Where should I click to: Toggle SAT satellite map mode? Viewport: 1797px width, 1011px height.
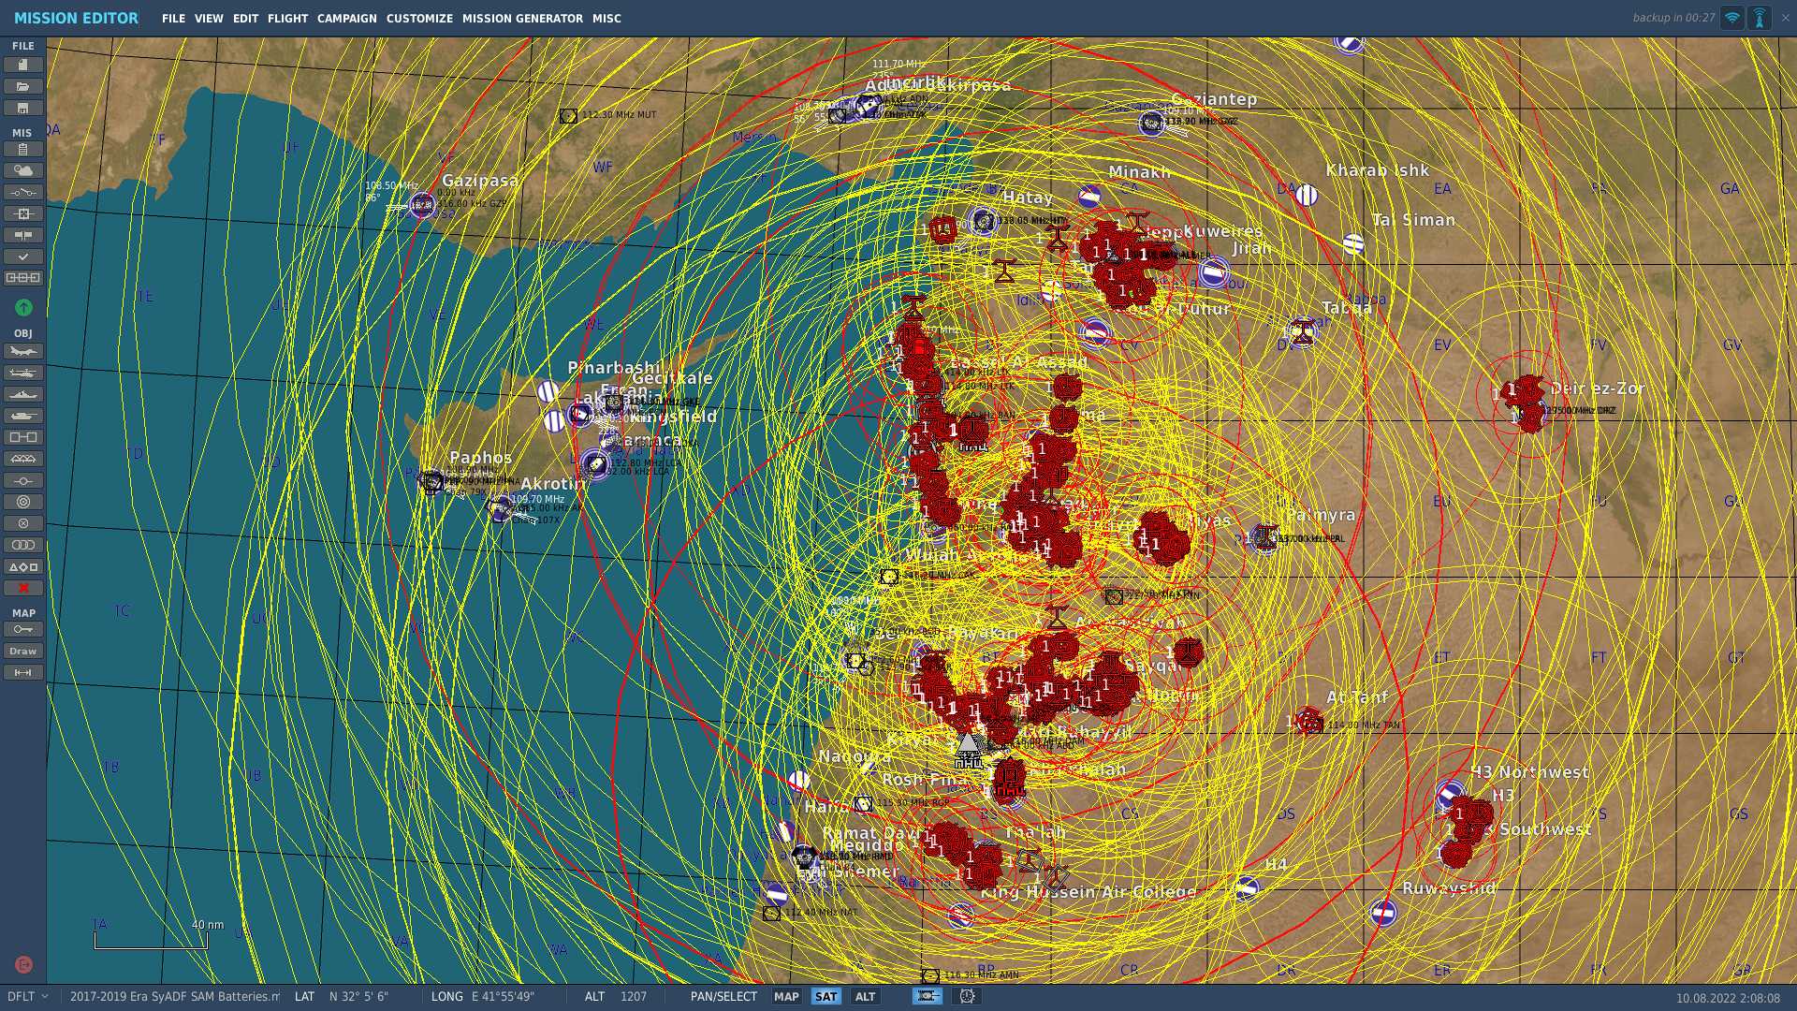(x=825, y=996)
